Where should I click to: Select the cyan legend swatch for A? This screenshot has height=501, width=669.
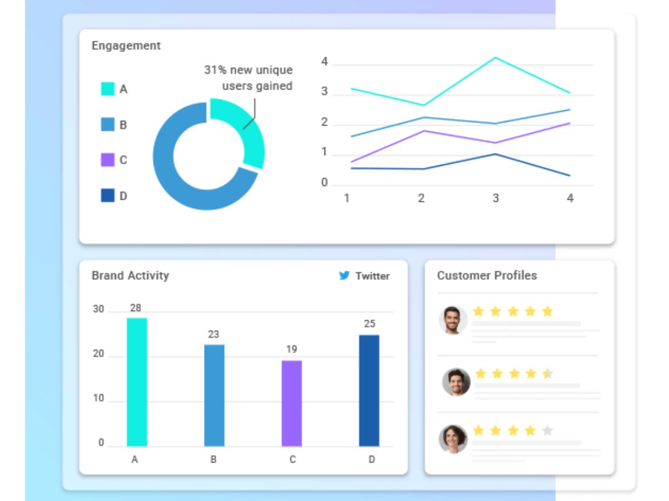click(108, 89)
